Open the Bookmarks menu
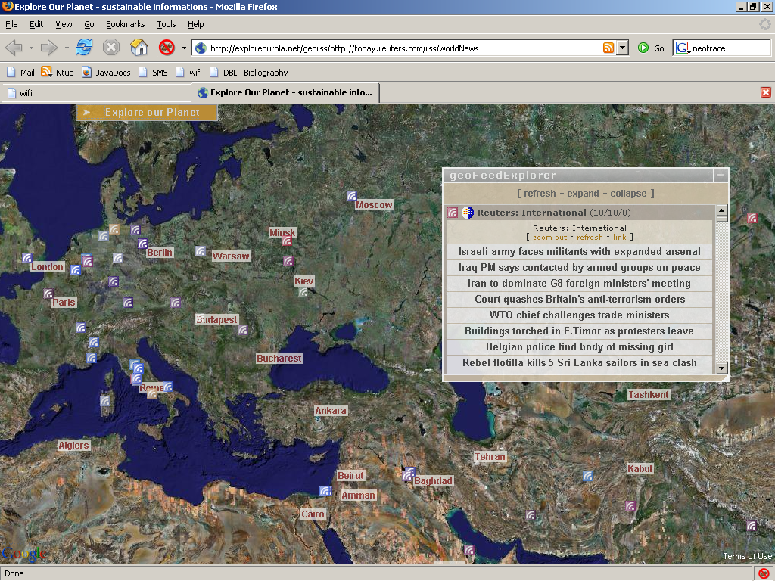Screen dimensions: 775x581 tap(125, 24)
